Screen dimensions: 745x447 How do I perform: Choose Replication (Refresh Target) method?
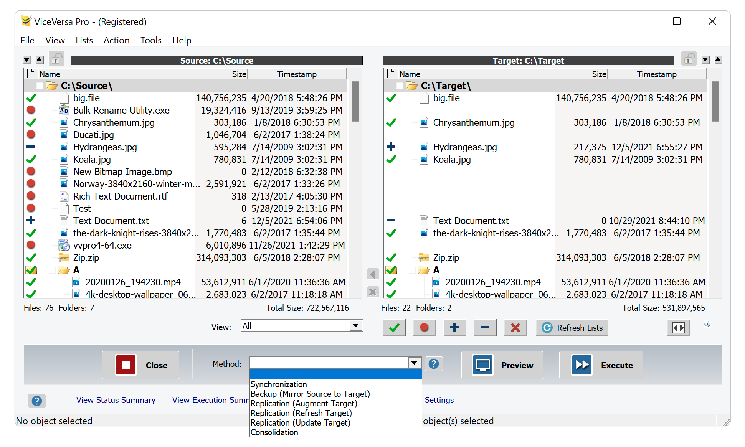(x=336, y=413)
